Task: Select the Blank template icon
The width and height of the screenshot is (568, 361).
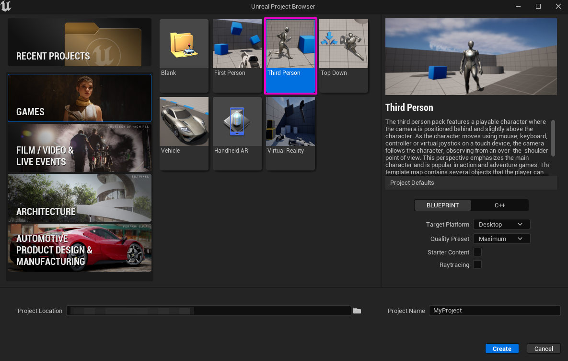Action: (184, 44)
